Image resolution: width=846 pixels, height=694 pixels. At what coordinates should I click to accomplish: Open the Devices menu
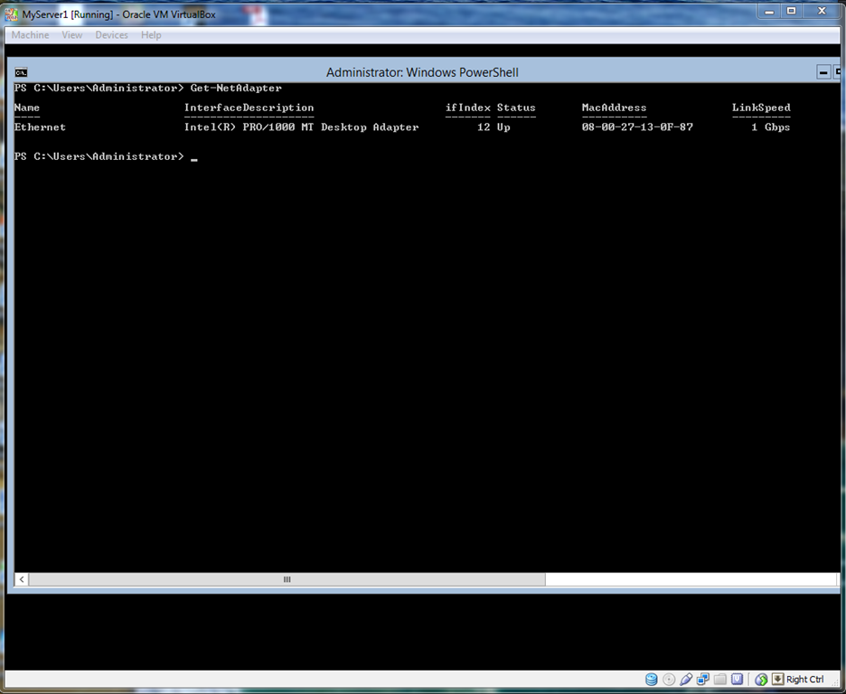(x=112, y=35)
